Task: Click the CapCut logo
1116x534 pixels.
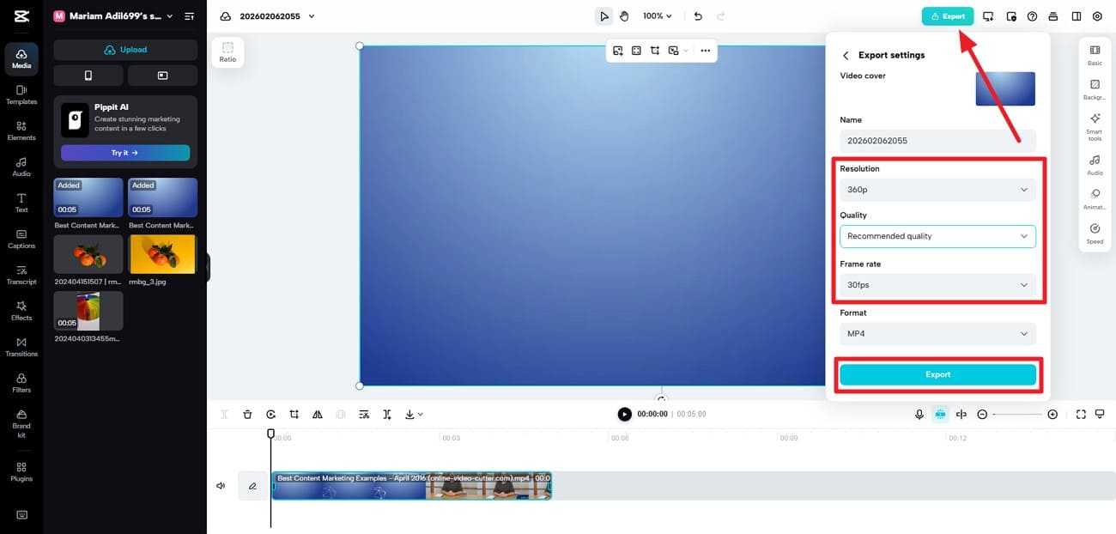Action: coord(21,16)
